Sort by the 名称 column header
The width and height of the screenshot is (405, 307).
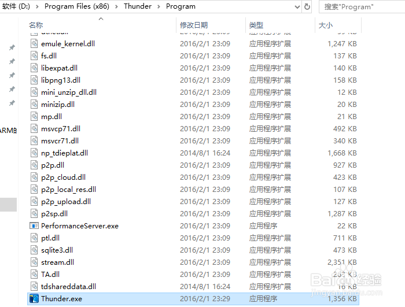(x=36, y=25)
